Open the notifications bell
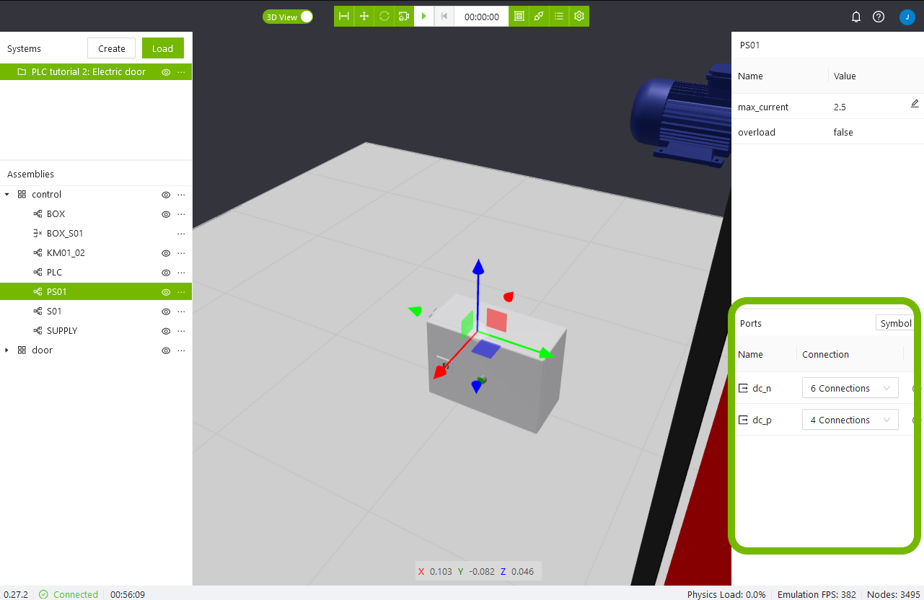Image resolution: width=924 pixels, height=600 pixels. (856, 17)
